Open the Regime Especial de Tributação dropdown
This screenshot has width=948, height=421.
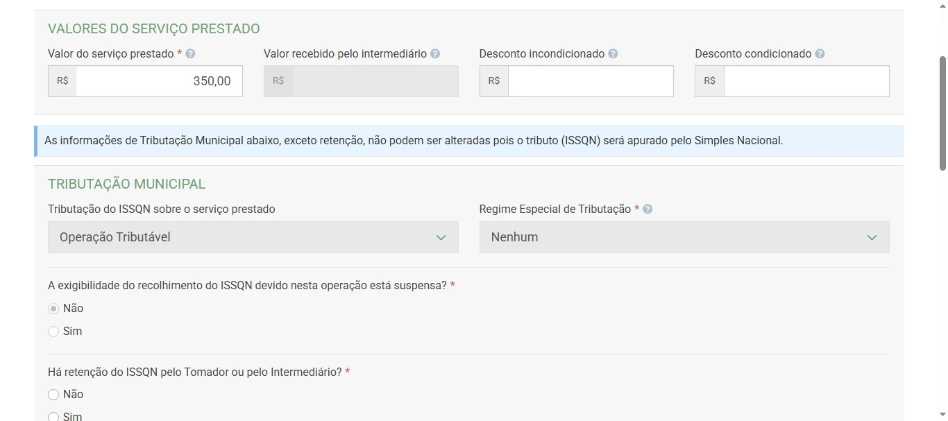click(x=684, y=237)
